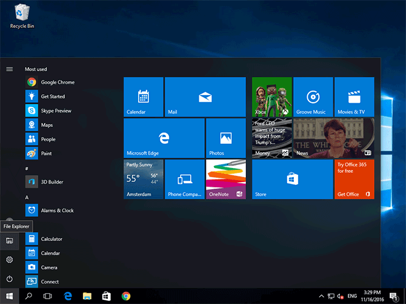406x304 pixels.
Task: Click the Windows Start button
Action: tap(9, 296)
